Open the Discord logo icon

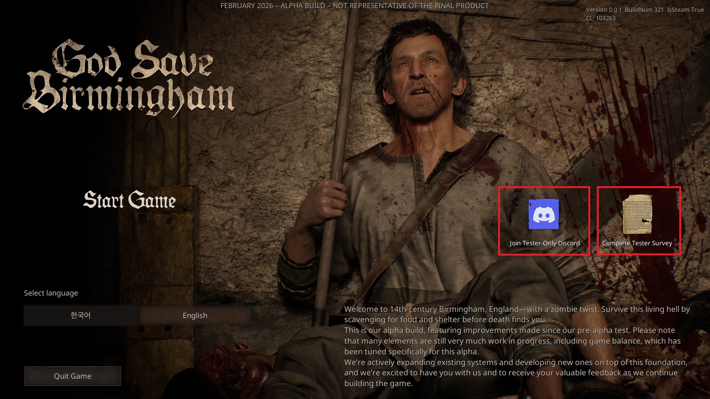[x=544, y=214]
